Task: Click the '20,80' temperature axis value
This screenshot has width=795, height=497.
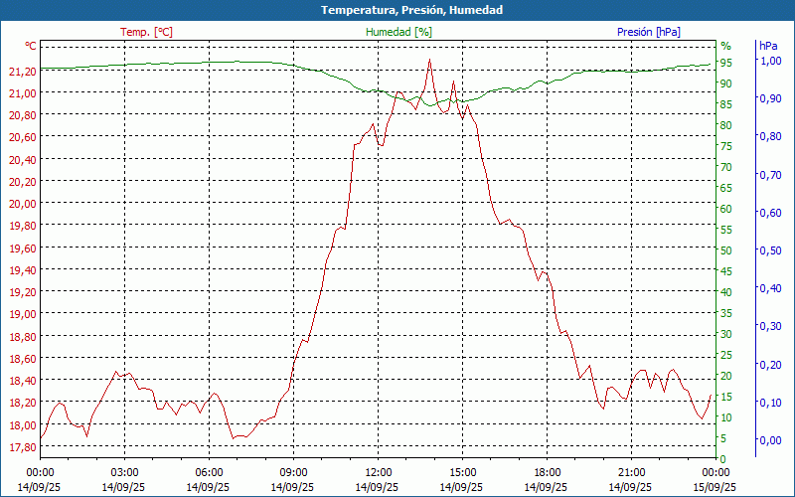Action: tap(23, 115)
